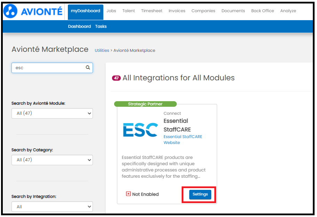317x217 pixels.
Task: Open the Essential StaffCARE Website link
Action: [183, 139]
